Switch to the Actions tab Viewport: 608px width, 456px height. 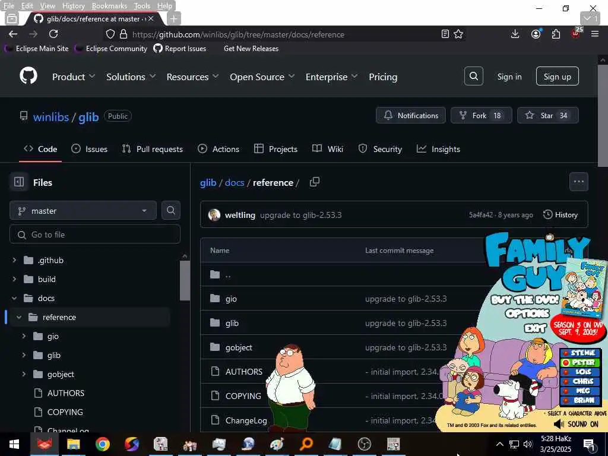(x=218, y=149)
